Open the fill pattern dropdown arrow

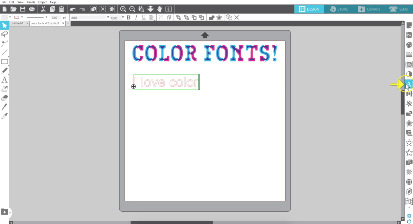click(x=10, y=17)
